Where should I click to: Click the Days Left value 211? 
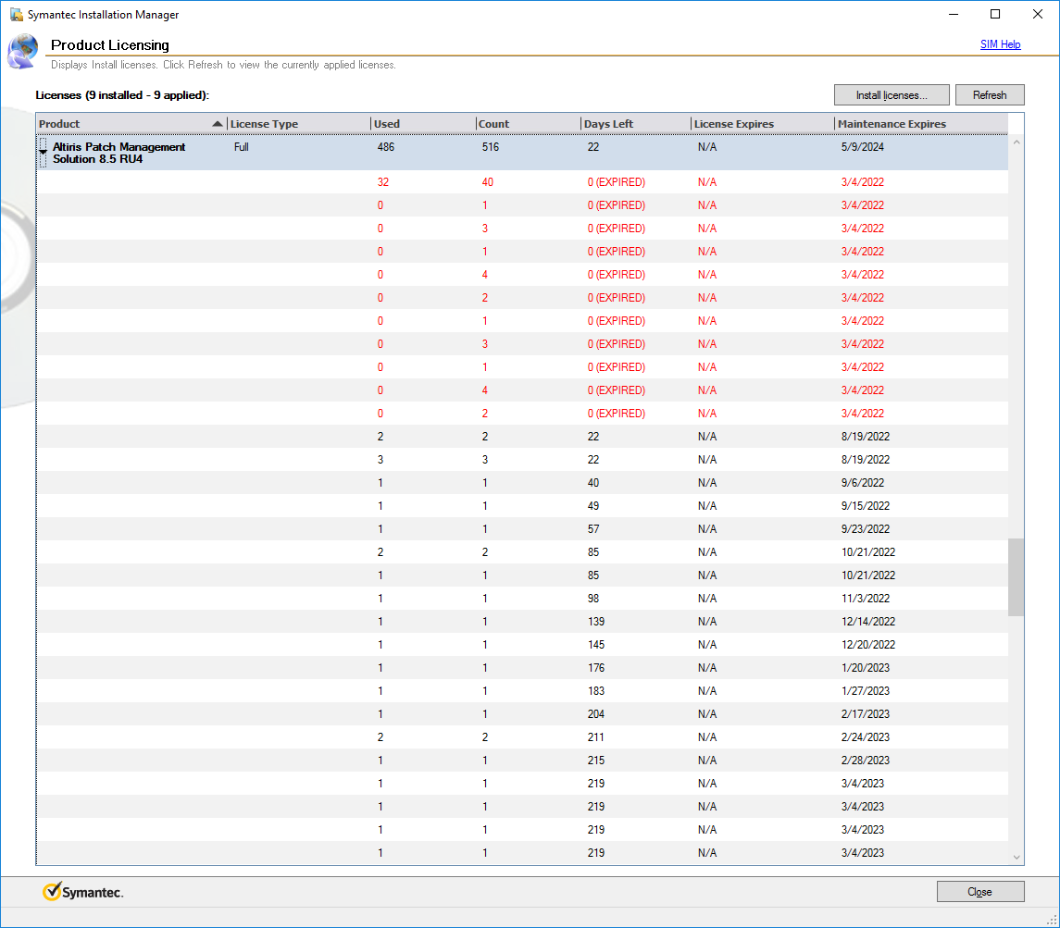pyautogui.click(x=596, y=736)
